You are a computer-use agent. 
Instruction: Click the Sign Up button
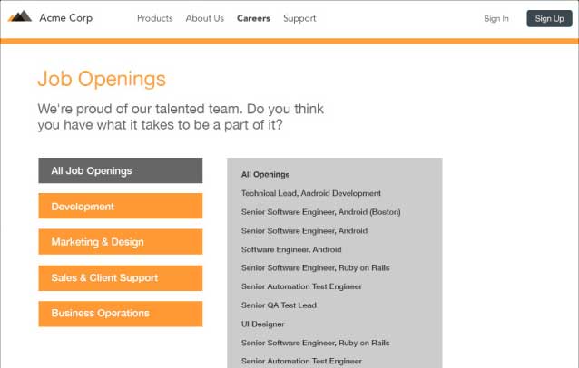click(549, 18)
